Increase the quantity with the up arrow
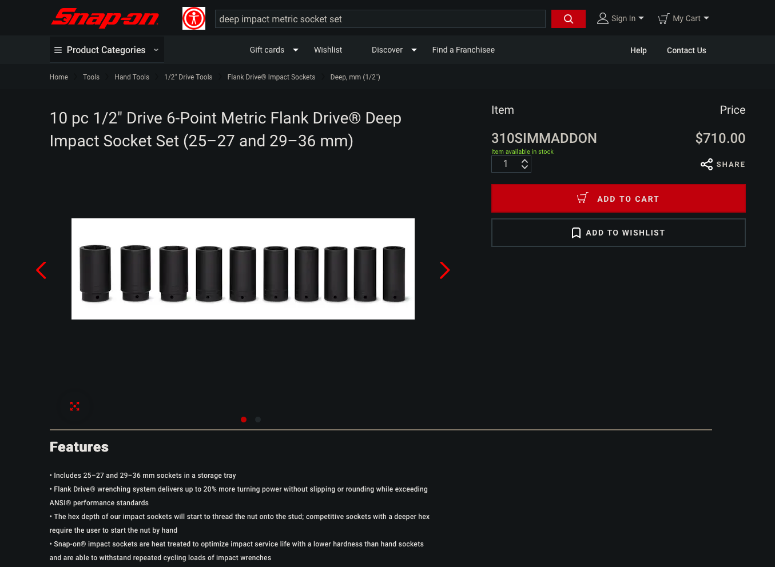This screenshot has height=567, width=775. 524,161
